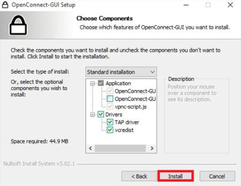The height and width of the screenshot is (186, 241).
Task: Select the TAP driver tree item label
Action: point(127,122)
